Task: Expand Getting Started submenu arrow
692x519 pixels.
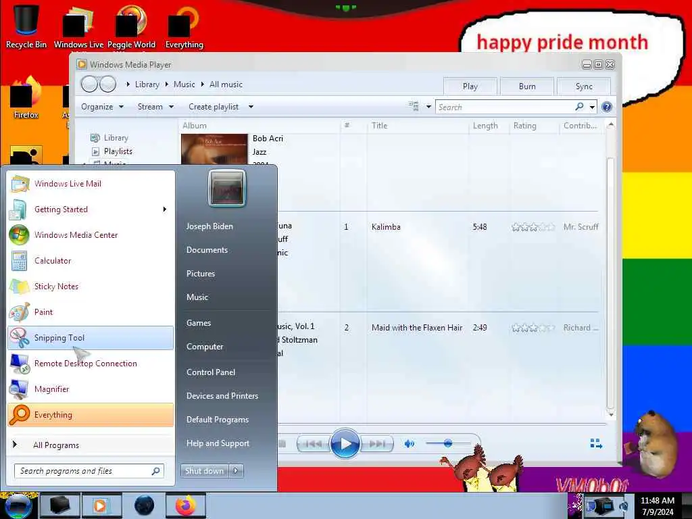Action: [165, 209]
